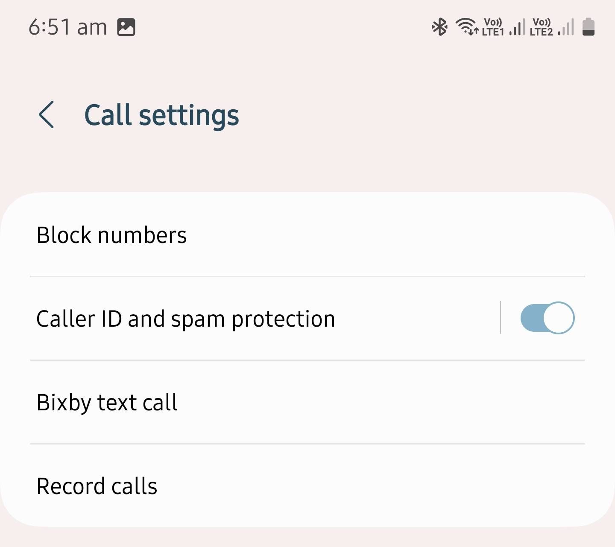Tap the Wi-Fi signal icon

coord(467,27)
